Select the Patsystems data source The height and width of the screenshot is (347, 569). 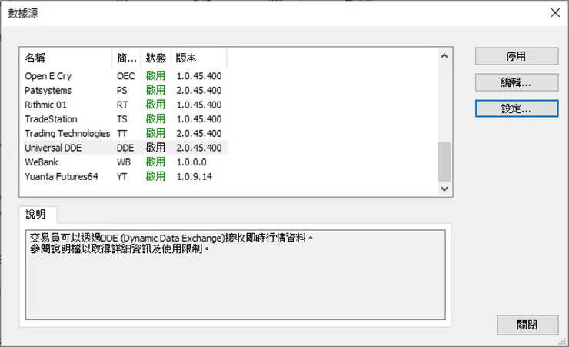(x=125, y=90)
